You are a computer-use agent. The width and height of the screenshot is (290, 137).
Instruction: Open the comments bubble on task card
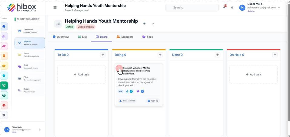[x=138, y=91]
